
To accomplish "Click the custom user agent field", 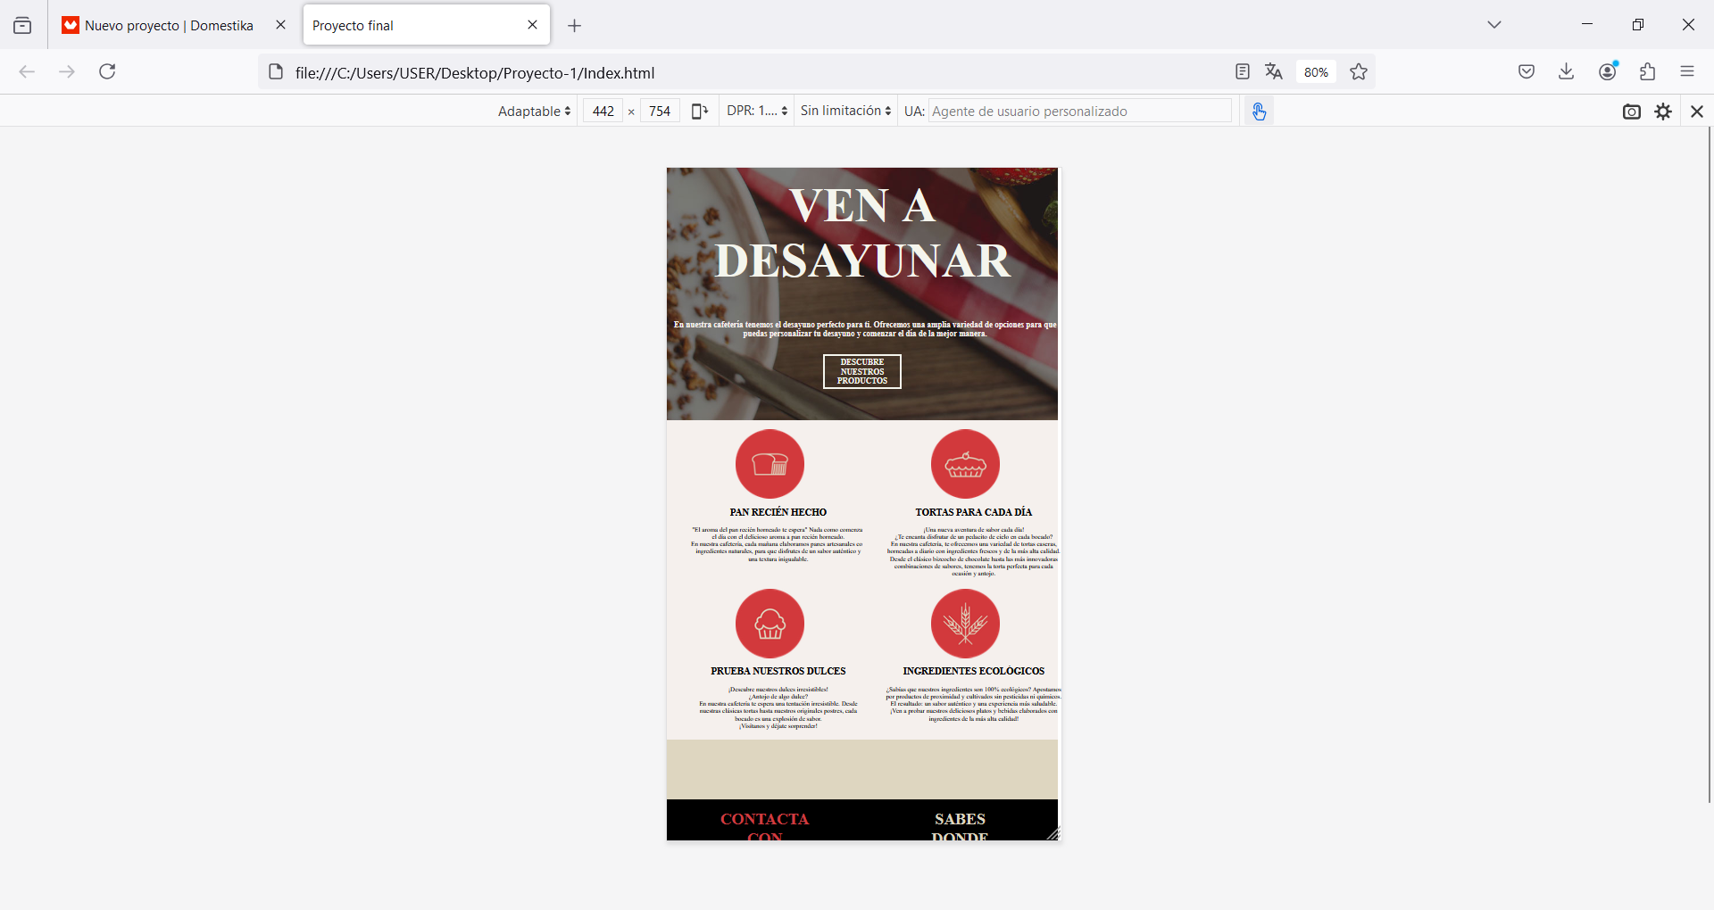I will (x=1079, y=111).
